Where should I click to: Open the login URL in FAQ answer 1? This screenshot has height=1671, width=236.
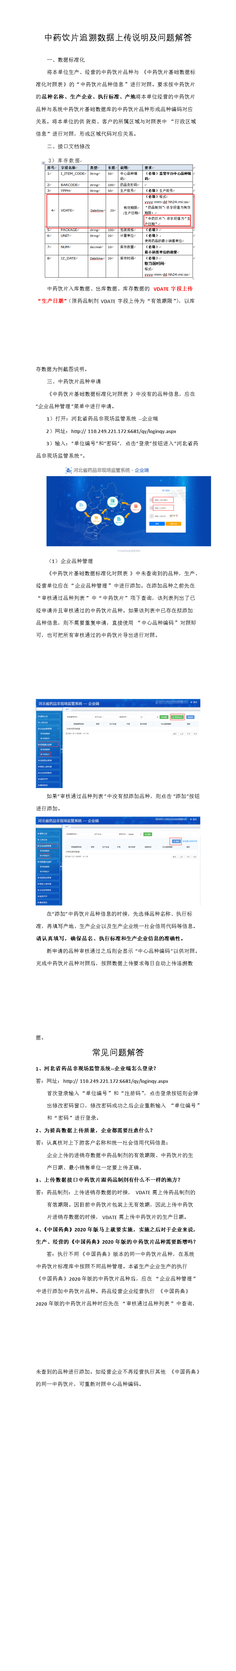tap(115, 1081)
